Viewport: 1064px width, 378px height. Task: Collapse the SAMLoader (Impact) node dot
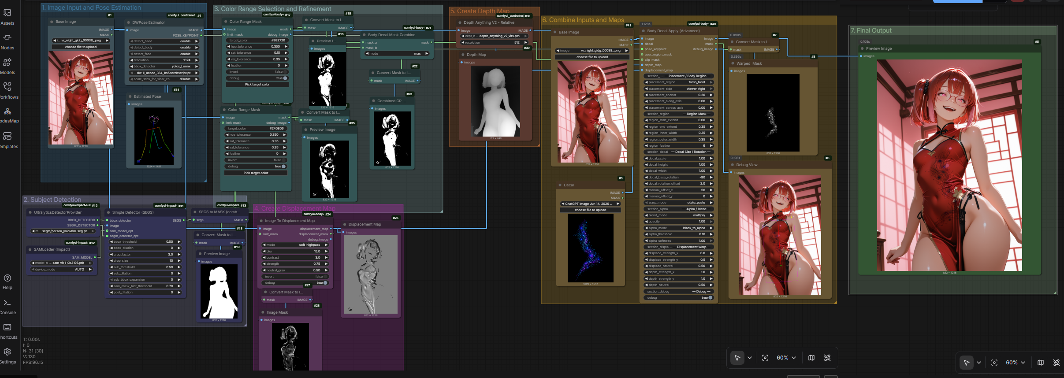(x=30, y=249)
